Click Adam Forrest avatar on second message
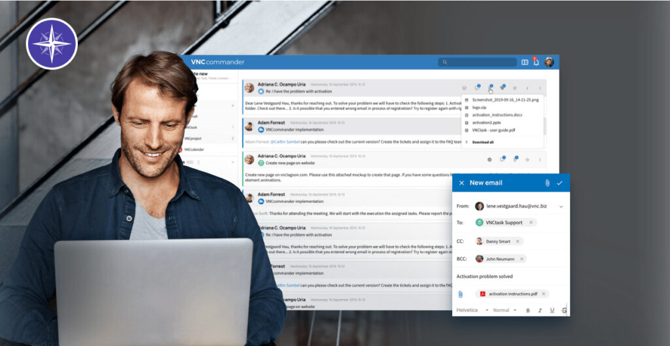The width and height of the screenshot is (670, 346). (249, 126)
